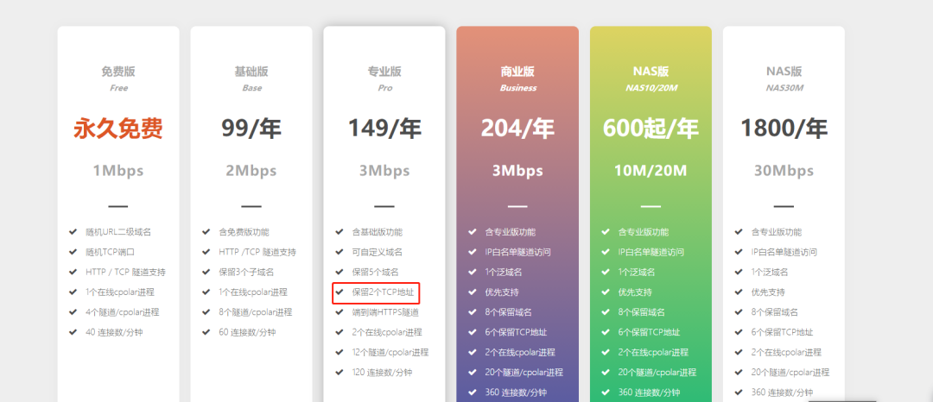Click the 2Mbps bandwidth label

251,171
